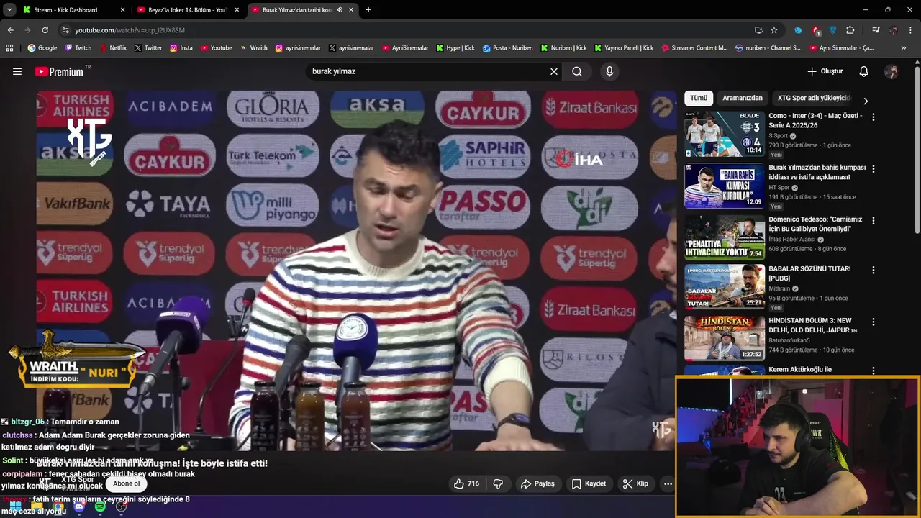
Task: Open the browser extensions puzzle icon
Action: point(850,30)
